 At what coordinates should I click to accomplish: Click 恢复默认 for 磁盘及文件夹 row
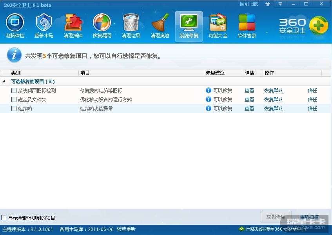point(274,99)
